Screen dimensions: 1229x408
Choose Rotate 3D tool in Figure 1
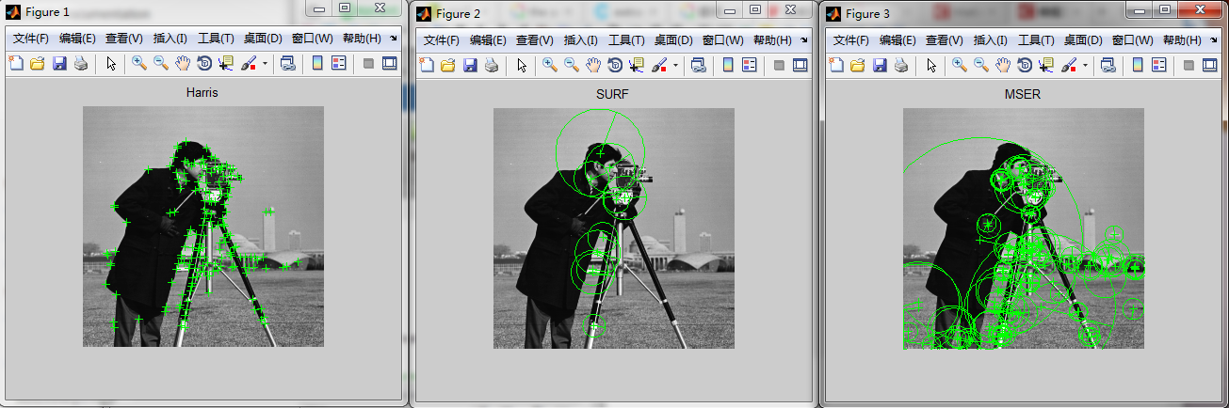click(204, 64)
